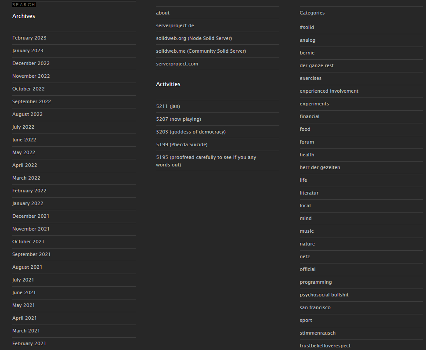Open the about page link
This screenshot has height=350, width=426.
pos(162,13)
